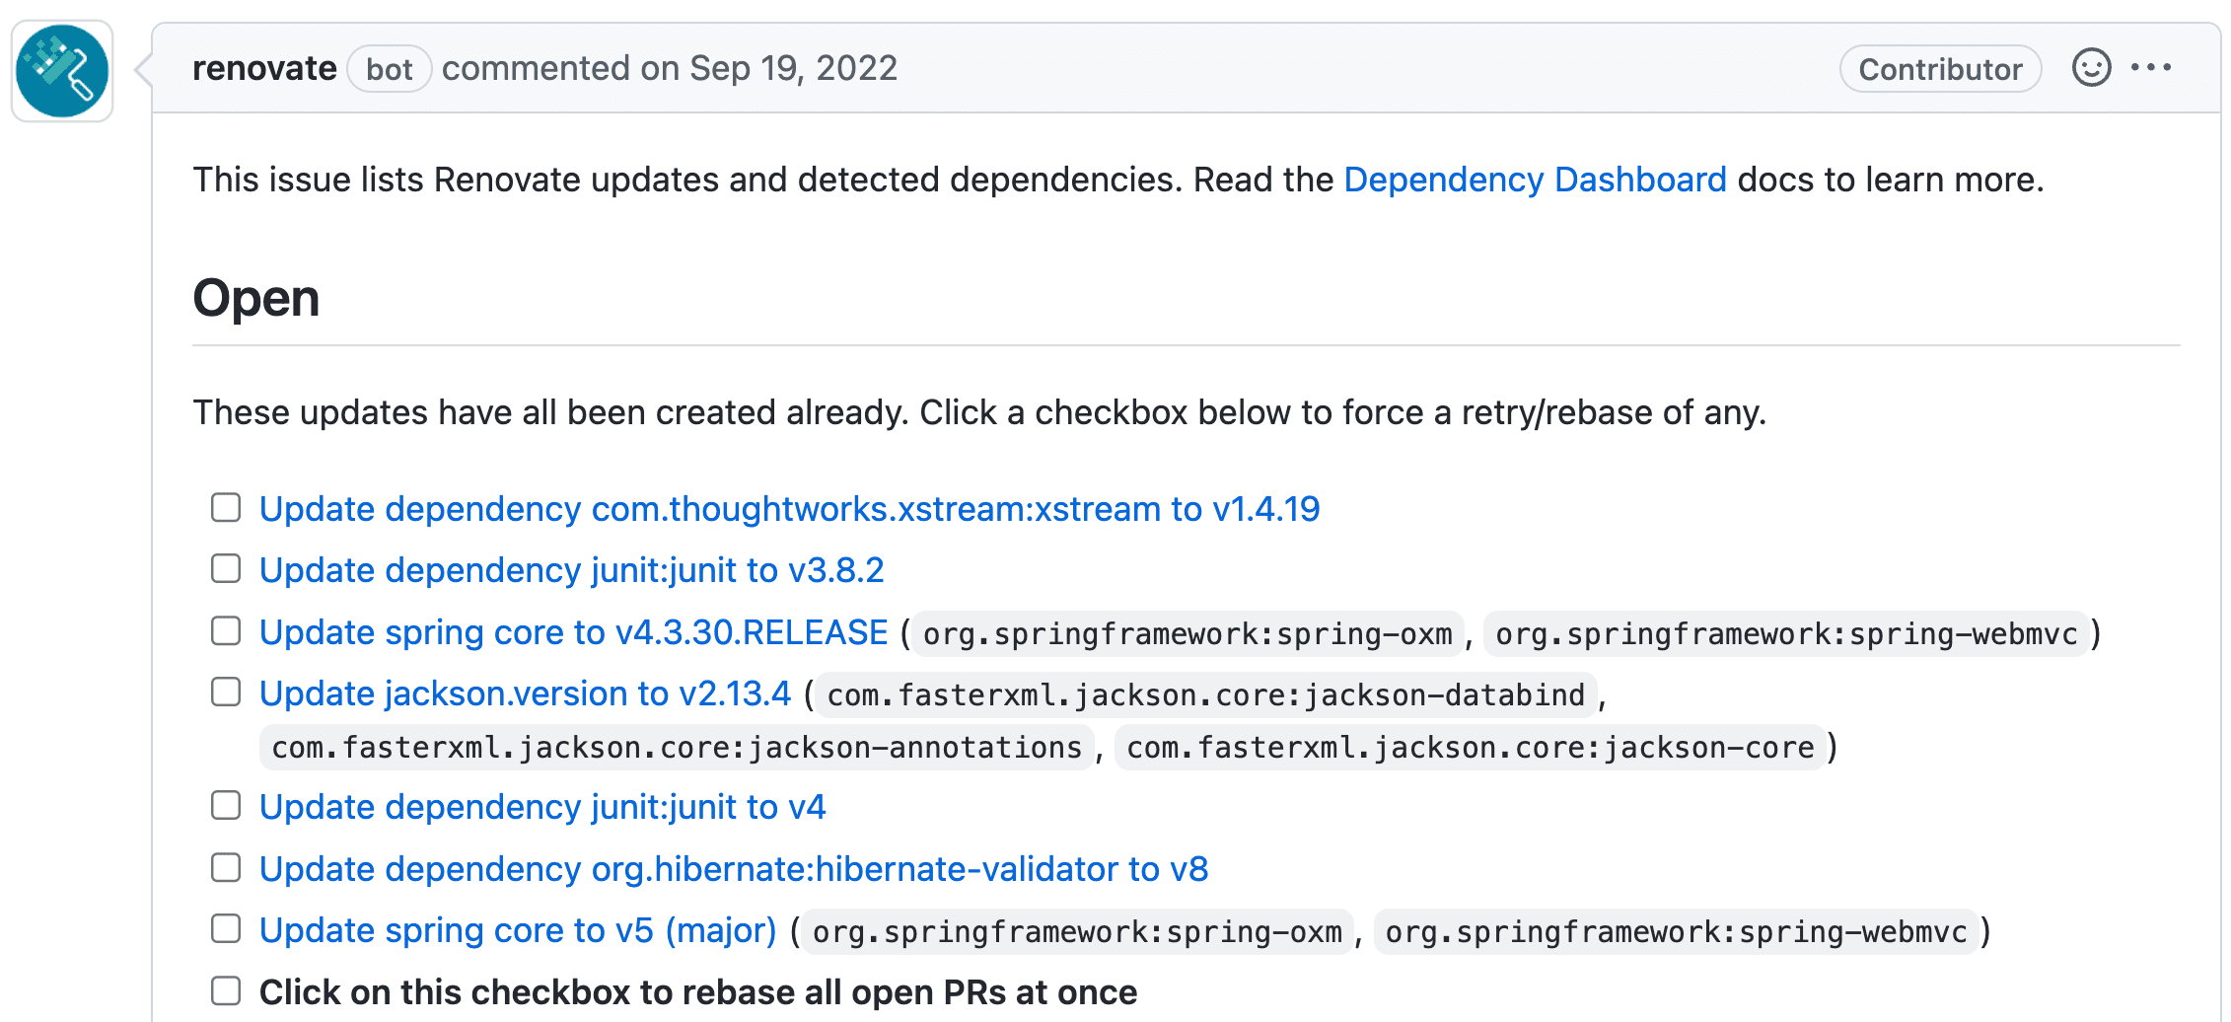The height and width of the screenshot is (1022, 2231).
Task: Add a reaction with smiley icon
Action: coord(2091,68)
